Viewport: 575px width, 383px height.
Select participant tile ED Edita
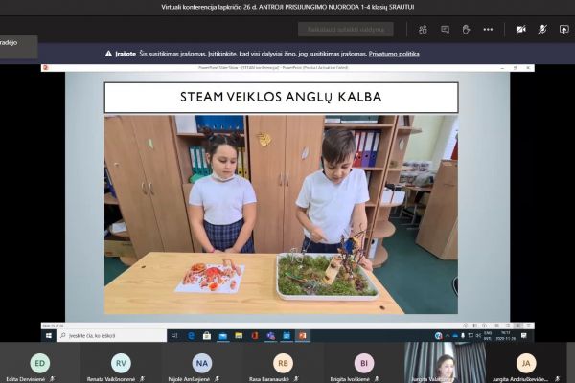[x=39, y=363]
